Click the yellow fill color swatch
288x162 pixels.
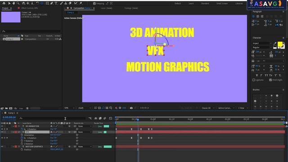(280, 44)
